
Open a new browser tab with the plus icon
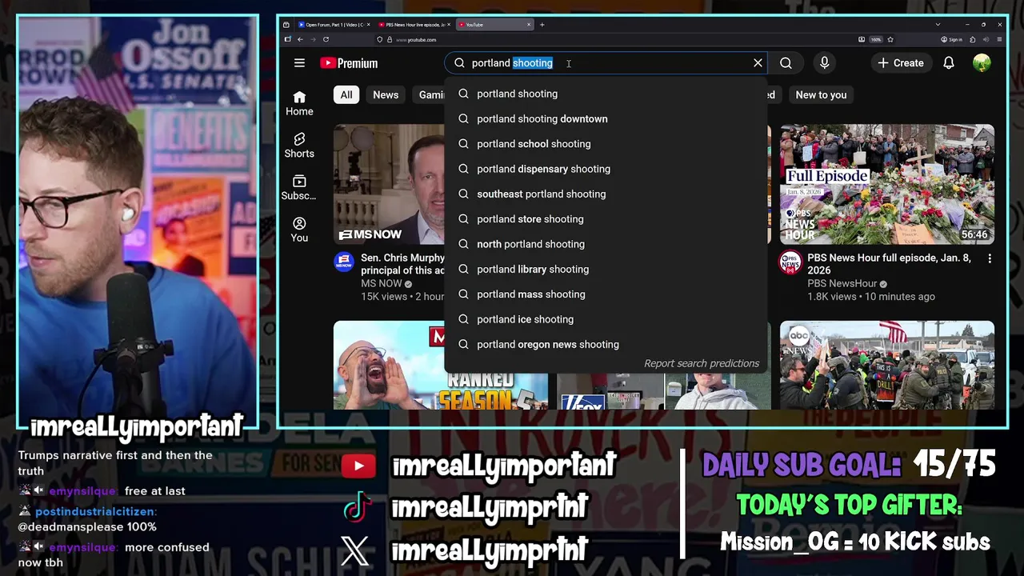(542, 25)
